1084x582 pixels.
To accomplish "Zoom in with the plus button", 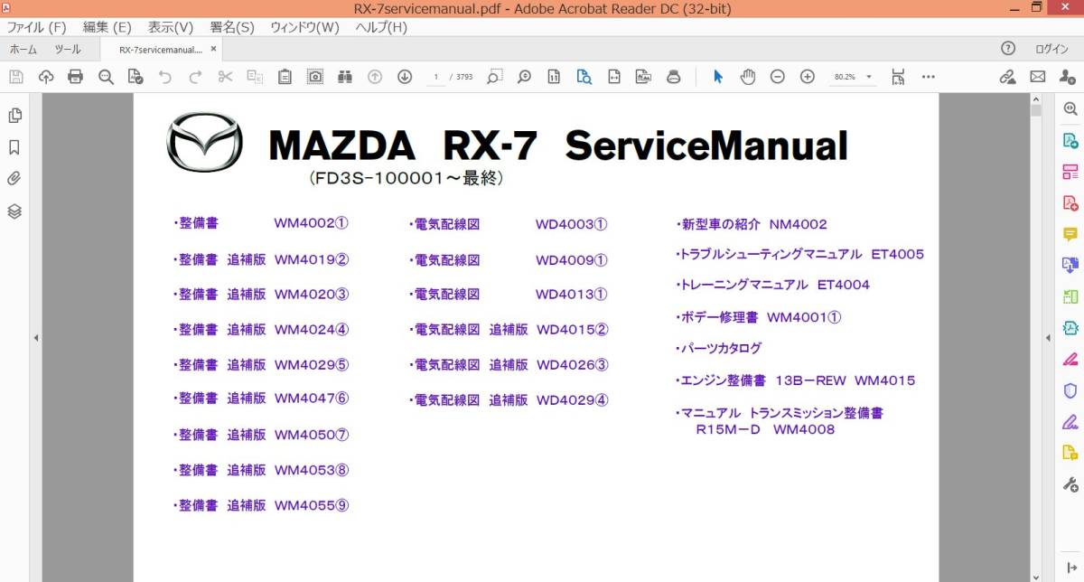I will pos(808,77).
